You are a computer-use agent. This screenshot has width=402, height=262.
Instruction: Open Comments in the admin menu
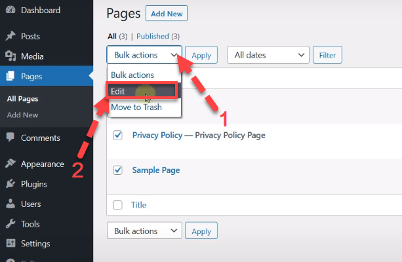click(41, 138)
